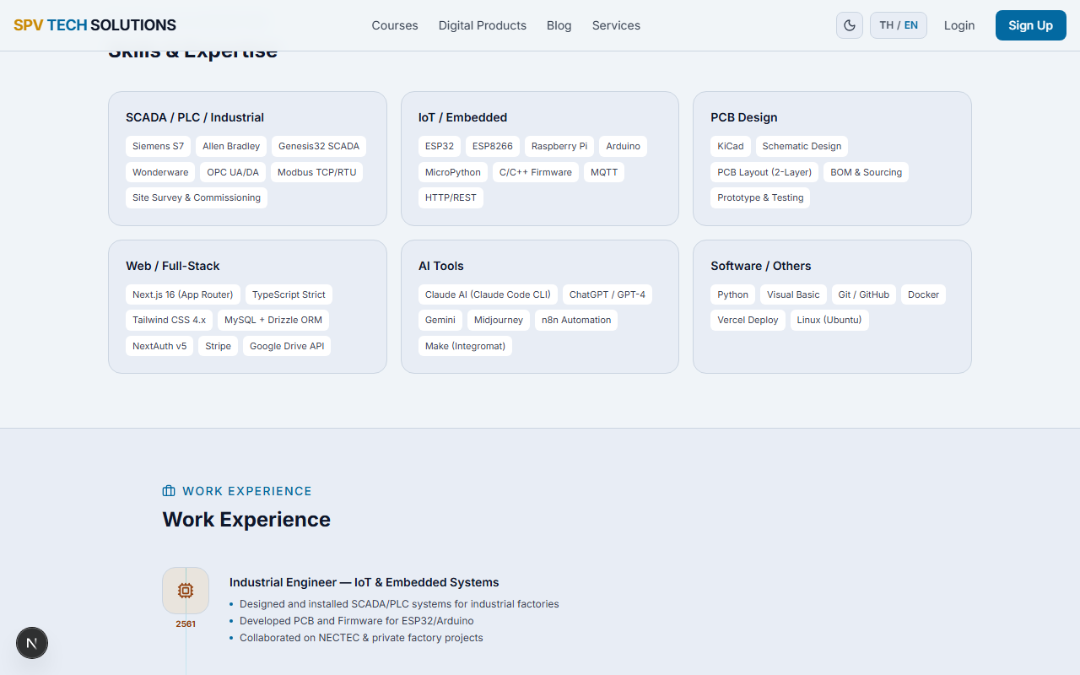Click Next.js 16 (App Router) tag
This screenshot has height=675, width=1080.
click(x=183, y=294)
